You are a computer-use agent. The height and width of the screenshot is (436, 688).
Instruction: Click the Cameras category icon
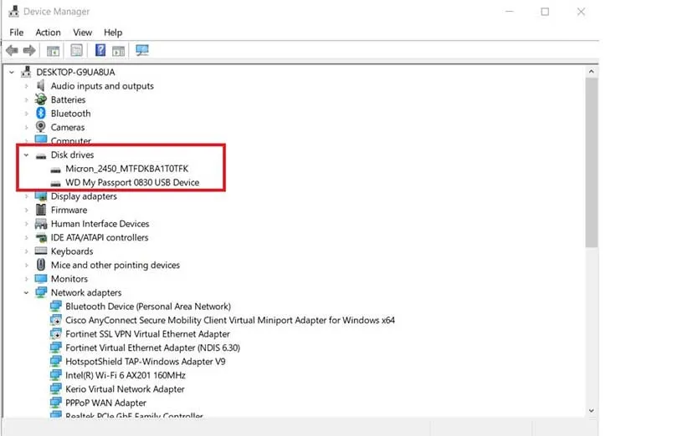[x=40, y=127]
